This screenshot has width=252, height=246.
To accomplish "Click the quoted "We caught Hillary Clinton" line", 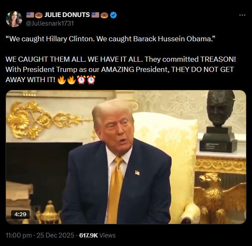I will [110, 39].
